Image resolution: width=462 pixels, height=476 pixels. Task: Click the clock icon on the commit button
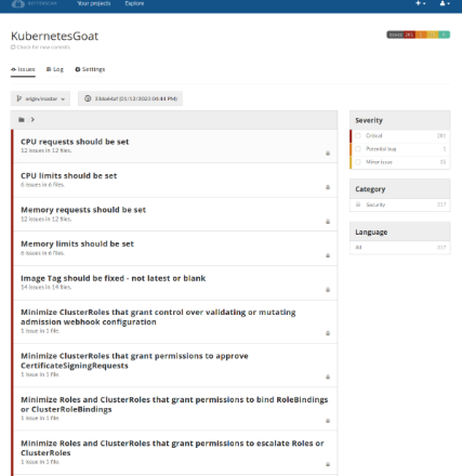pos(88,98)
